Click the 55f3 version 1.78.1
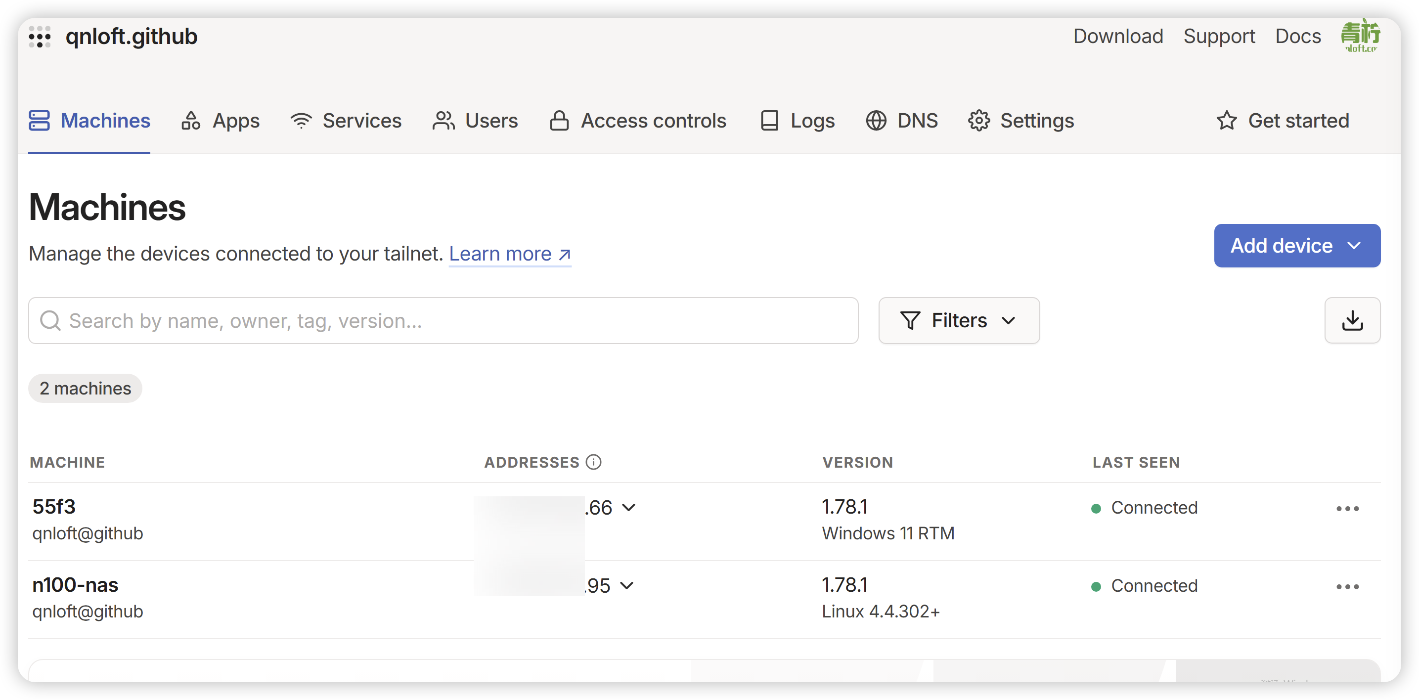This screenshot has width=1419, height=700. (x=844, y=507)
